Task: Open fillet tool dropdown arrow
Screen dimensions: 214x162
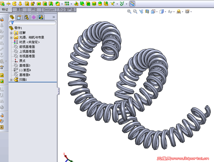Action: pyautogui.click(x=62, y=4)
